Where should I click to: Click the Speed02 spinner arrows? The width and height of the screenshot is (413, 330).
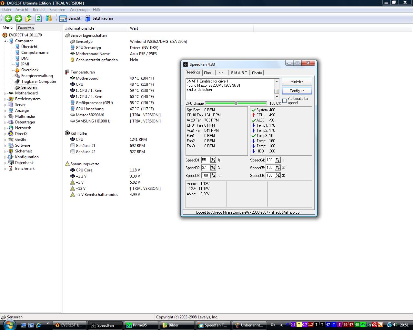(x=213, y=168)
